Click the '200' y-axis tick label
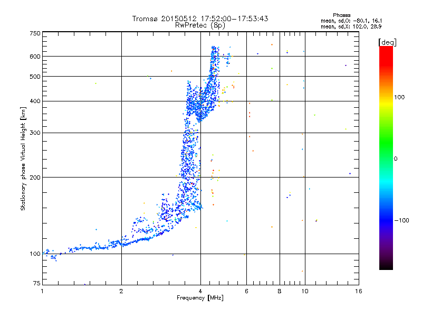 pos(35,178)
